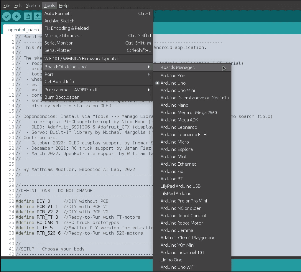Select the Arduino Yún board
Image resolution: width=301 pixels, height=272 pixels.
point(192,76)
